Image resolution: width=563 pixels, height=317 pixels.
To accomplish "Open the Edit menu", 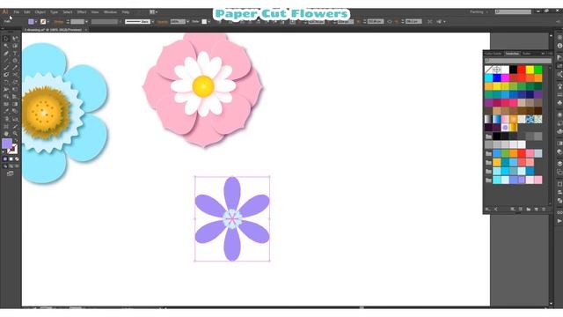I will [x=27, y=11].
